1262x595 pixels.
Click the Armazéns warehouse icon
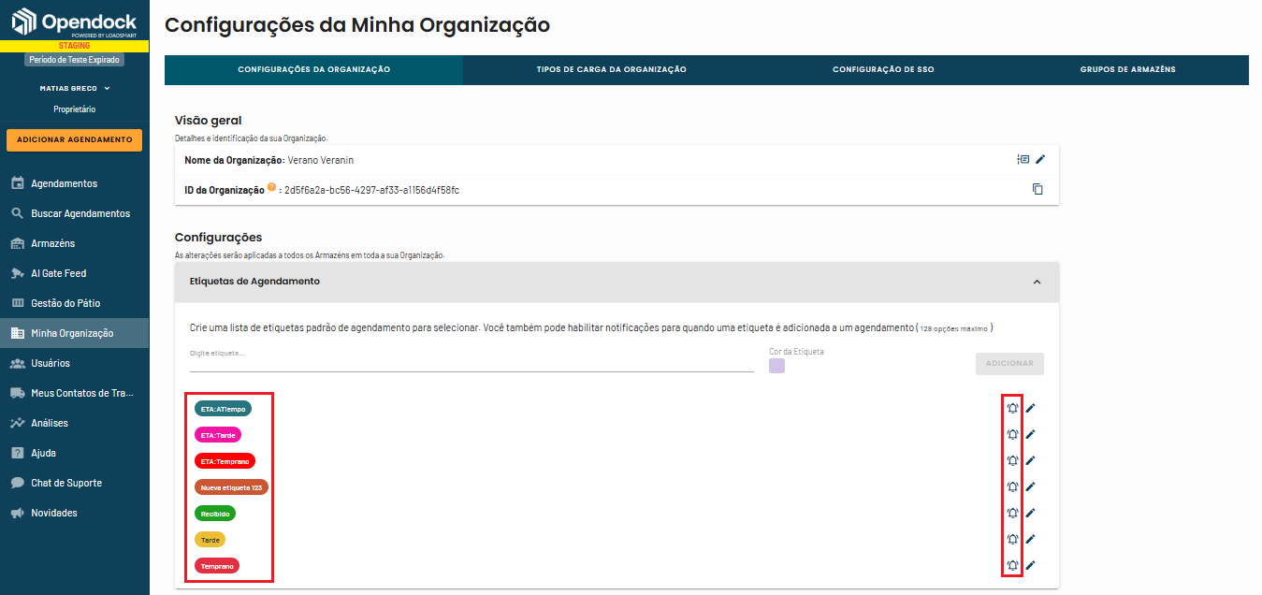click(17, 243)
